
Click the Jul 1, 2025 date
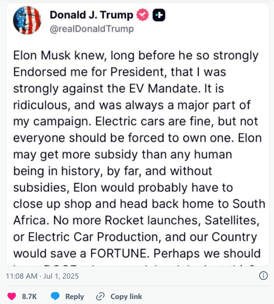click(61, 276)
